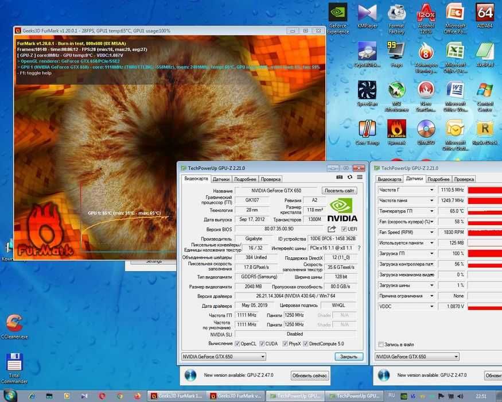
Task: Click BIOS export share icon in GPU-Z
Action: (x=332, y=229)
